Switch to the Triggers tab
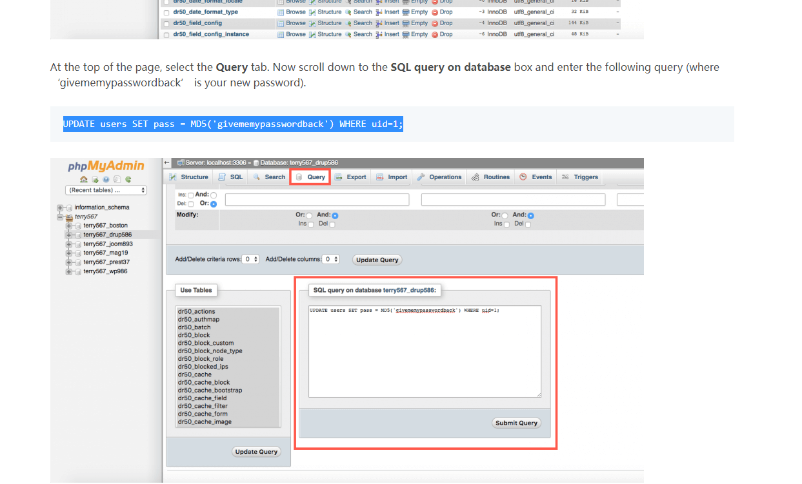Image resolution: width=802 pixels, height=484 pixels. click(x=579, y=177)
